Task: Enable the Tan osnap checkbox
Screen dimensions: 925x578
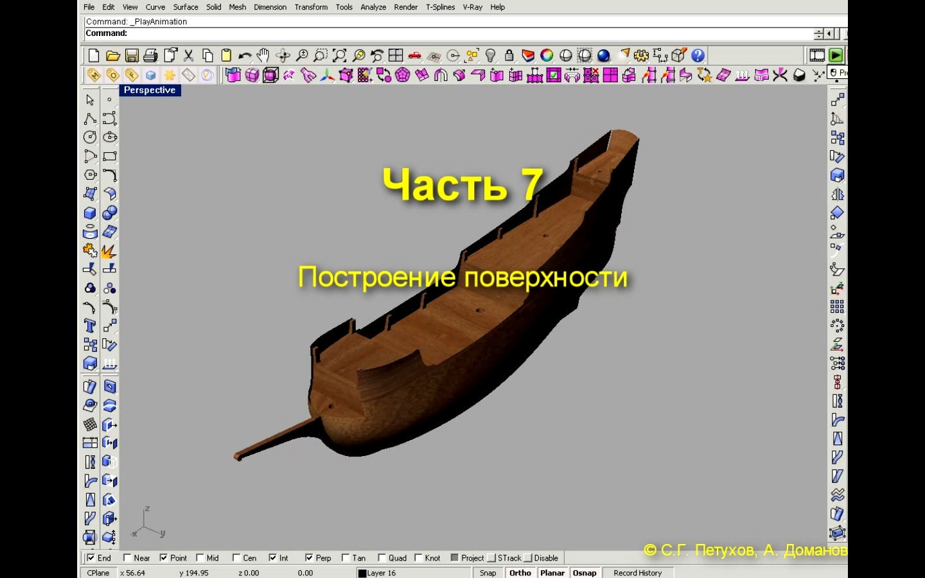Action: 346,558
